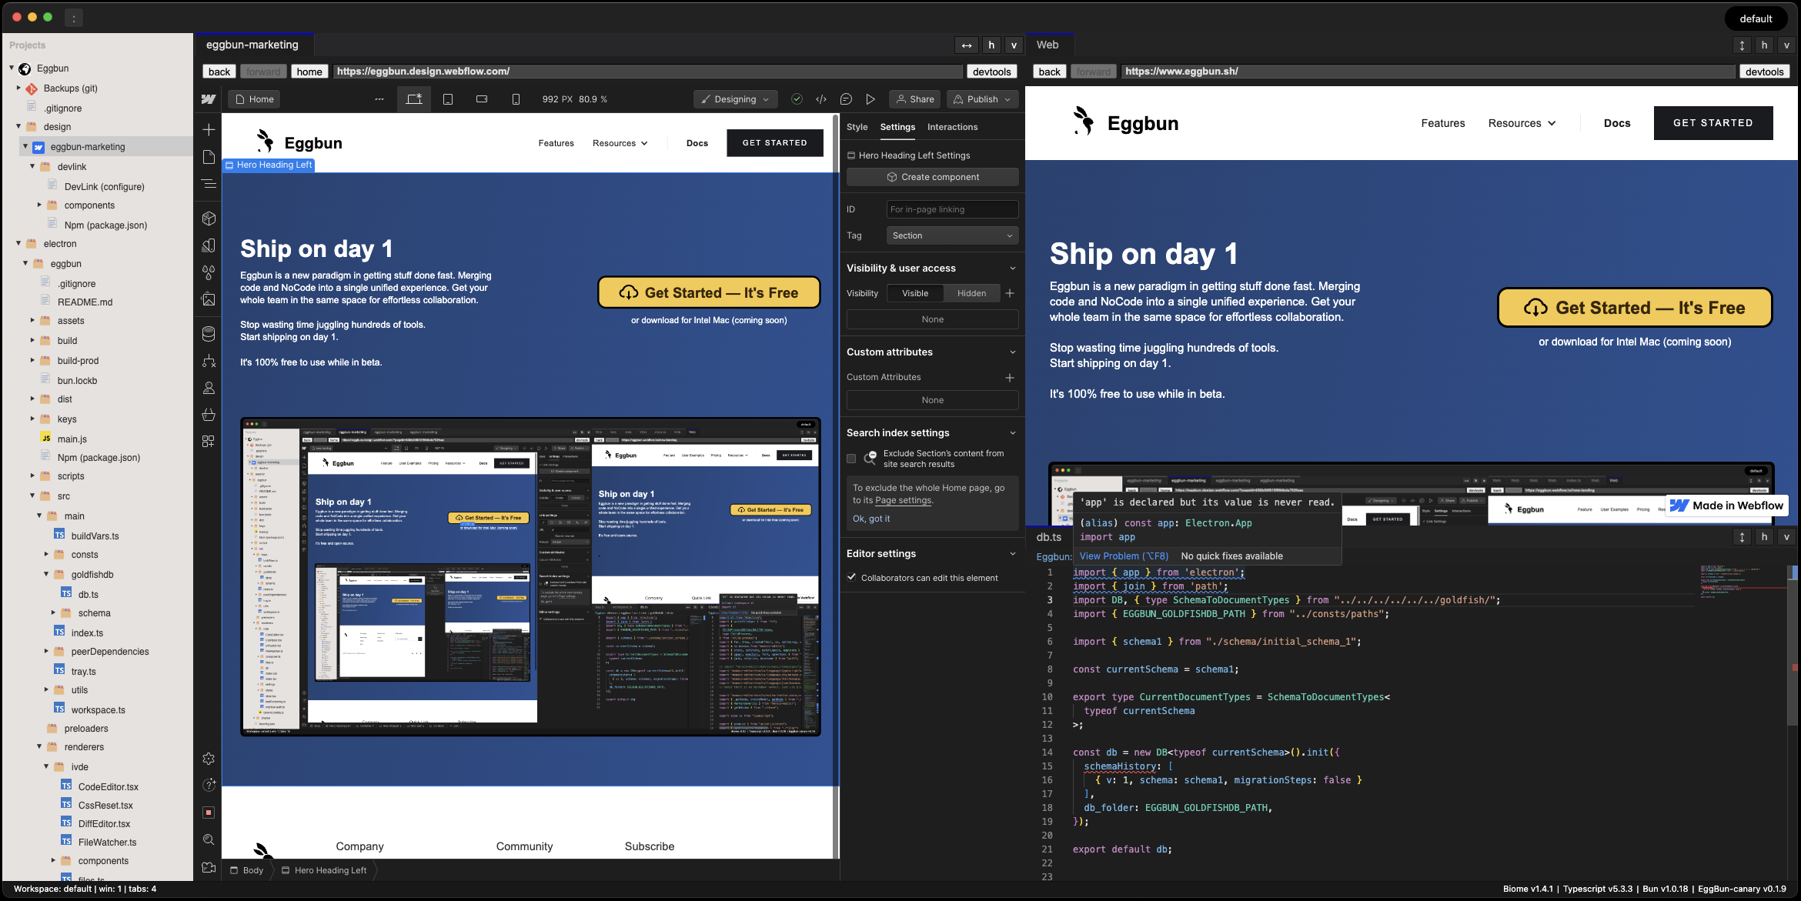The image size is (1801, 901).
Task: Expand the Backups (git) tree node
Action: coord(18,88)
